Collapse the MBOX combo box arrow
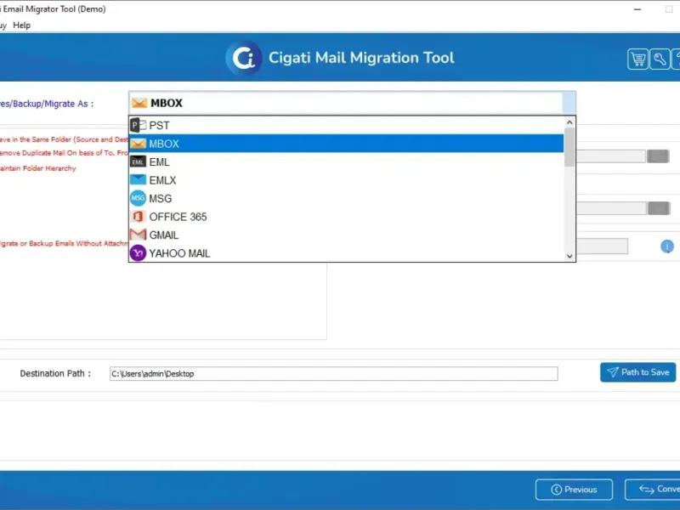 click(x=569, y=103)
